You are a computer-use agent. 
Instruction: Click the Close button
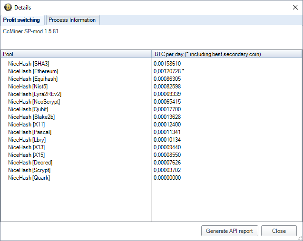tap(279, 231)
